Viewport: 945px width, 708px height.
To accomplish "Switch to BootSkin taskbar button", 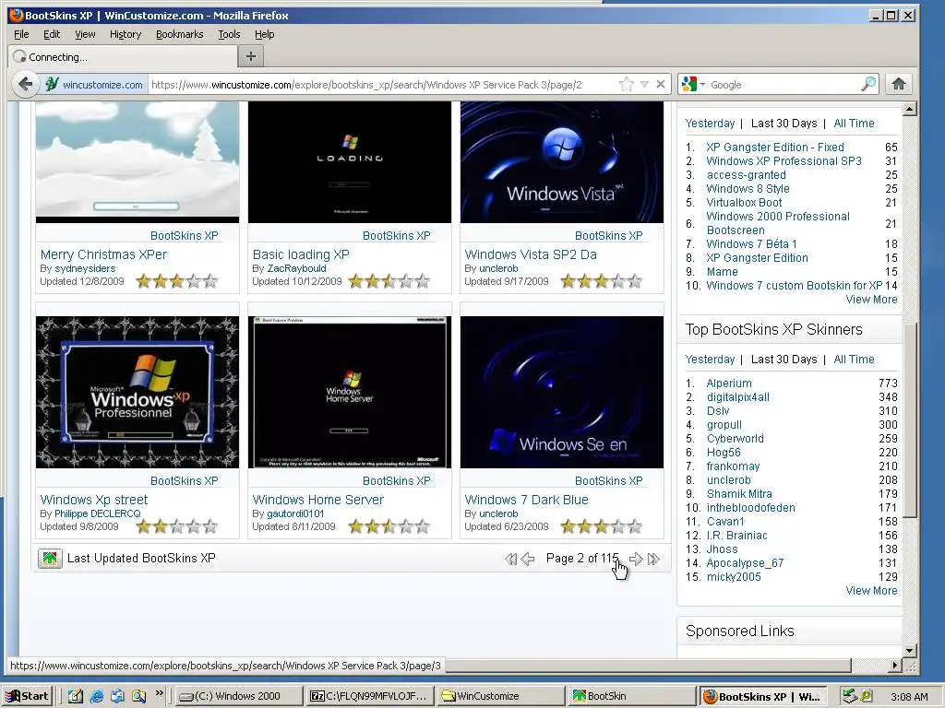I will [632, 697].
